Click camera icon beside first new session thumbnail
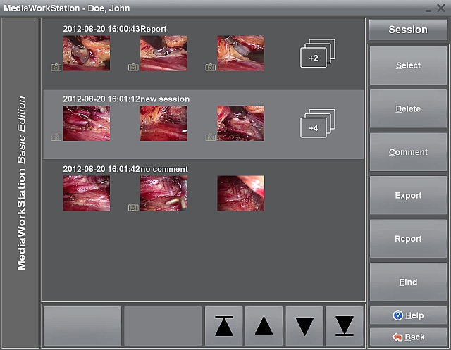 (x=56, y=137)
